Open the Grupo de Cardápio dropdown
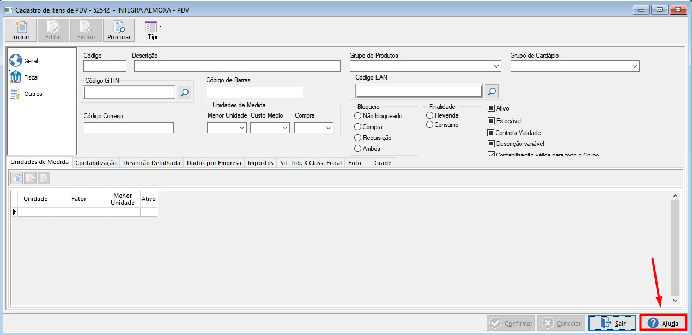This screenshot has height=335, width=692. 634,66
